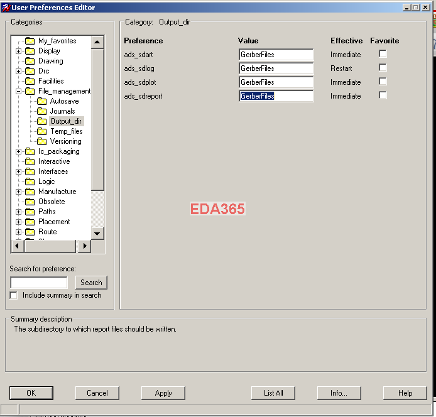Mark ads_sdlog as favorite

pos(383,68)
